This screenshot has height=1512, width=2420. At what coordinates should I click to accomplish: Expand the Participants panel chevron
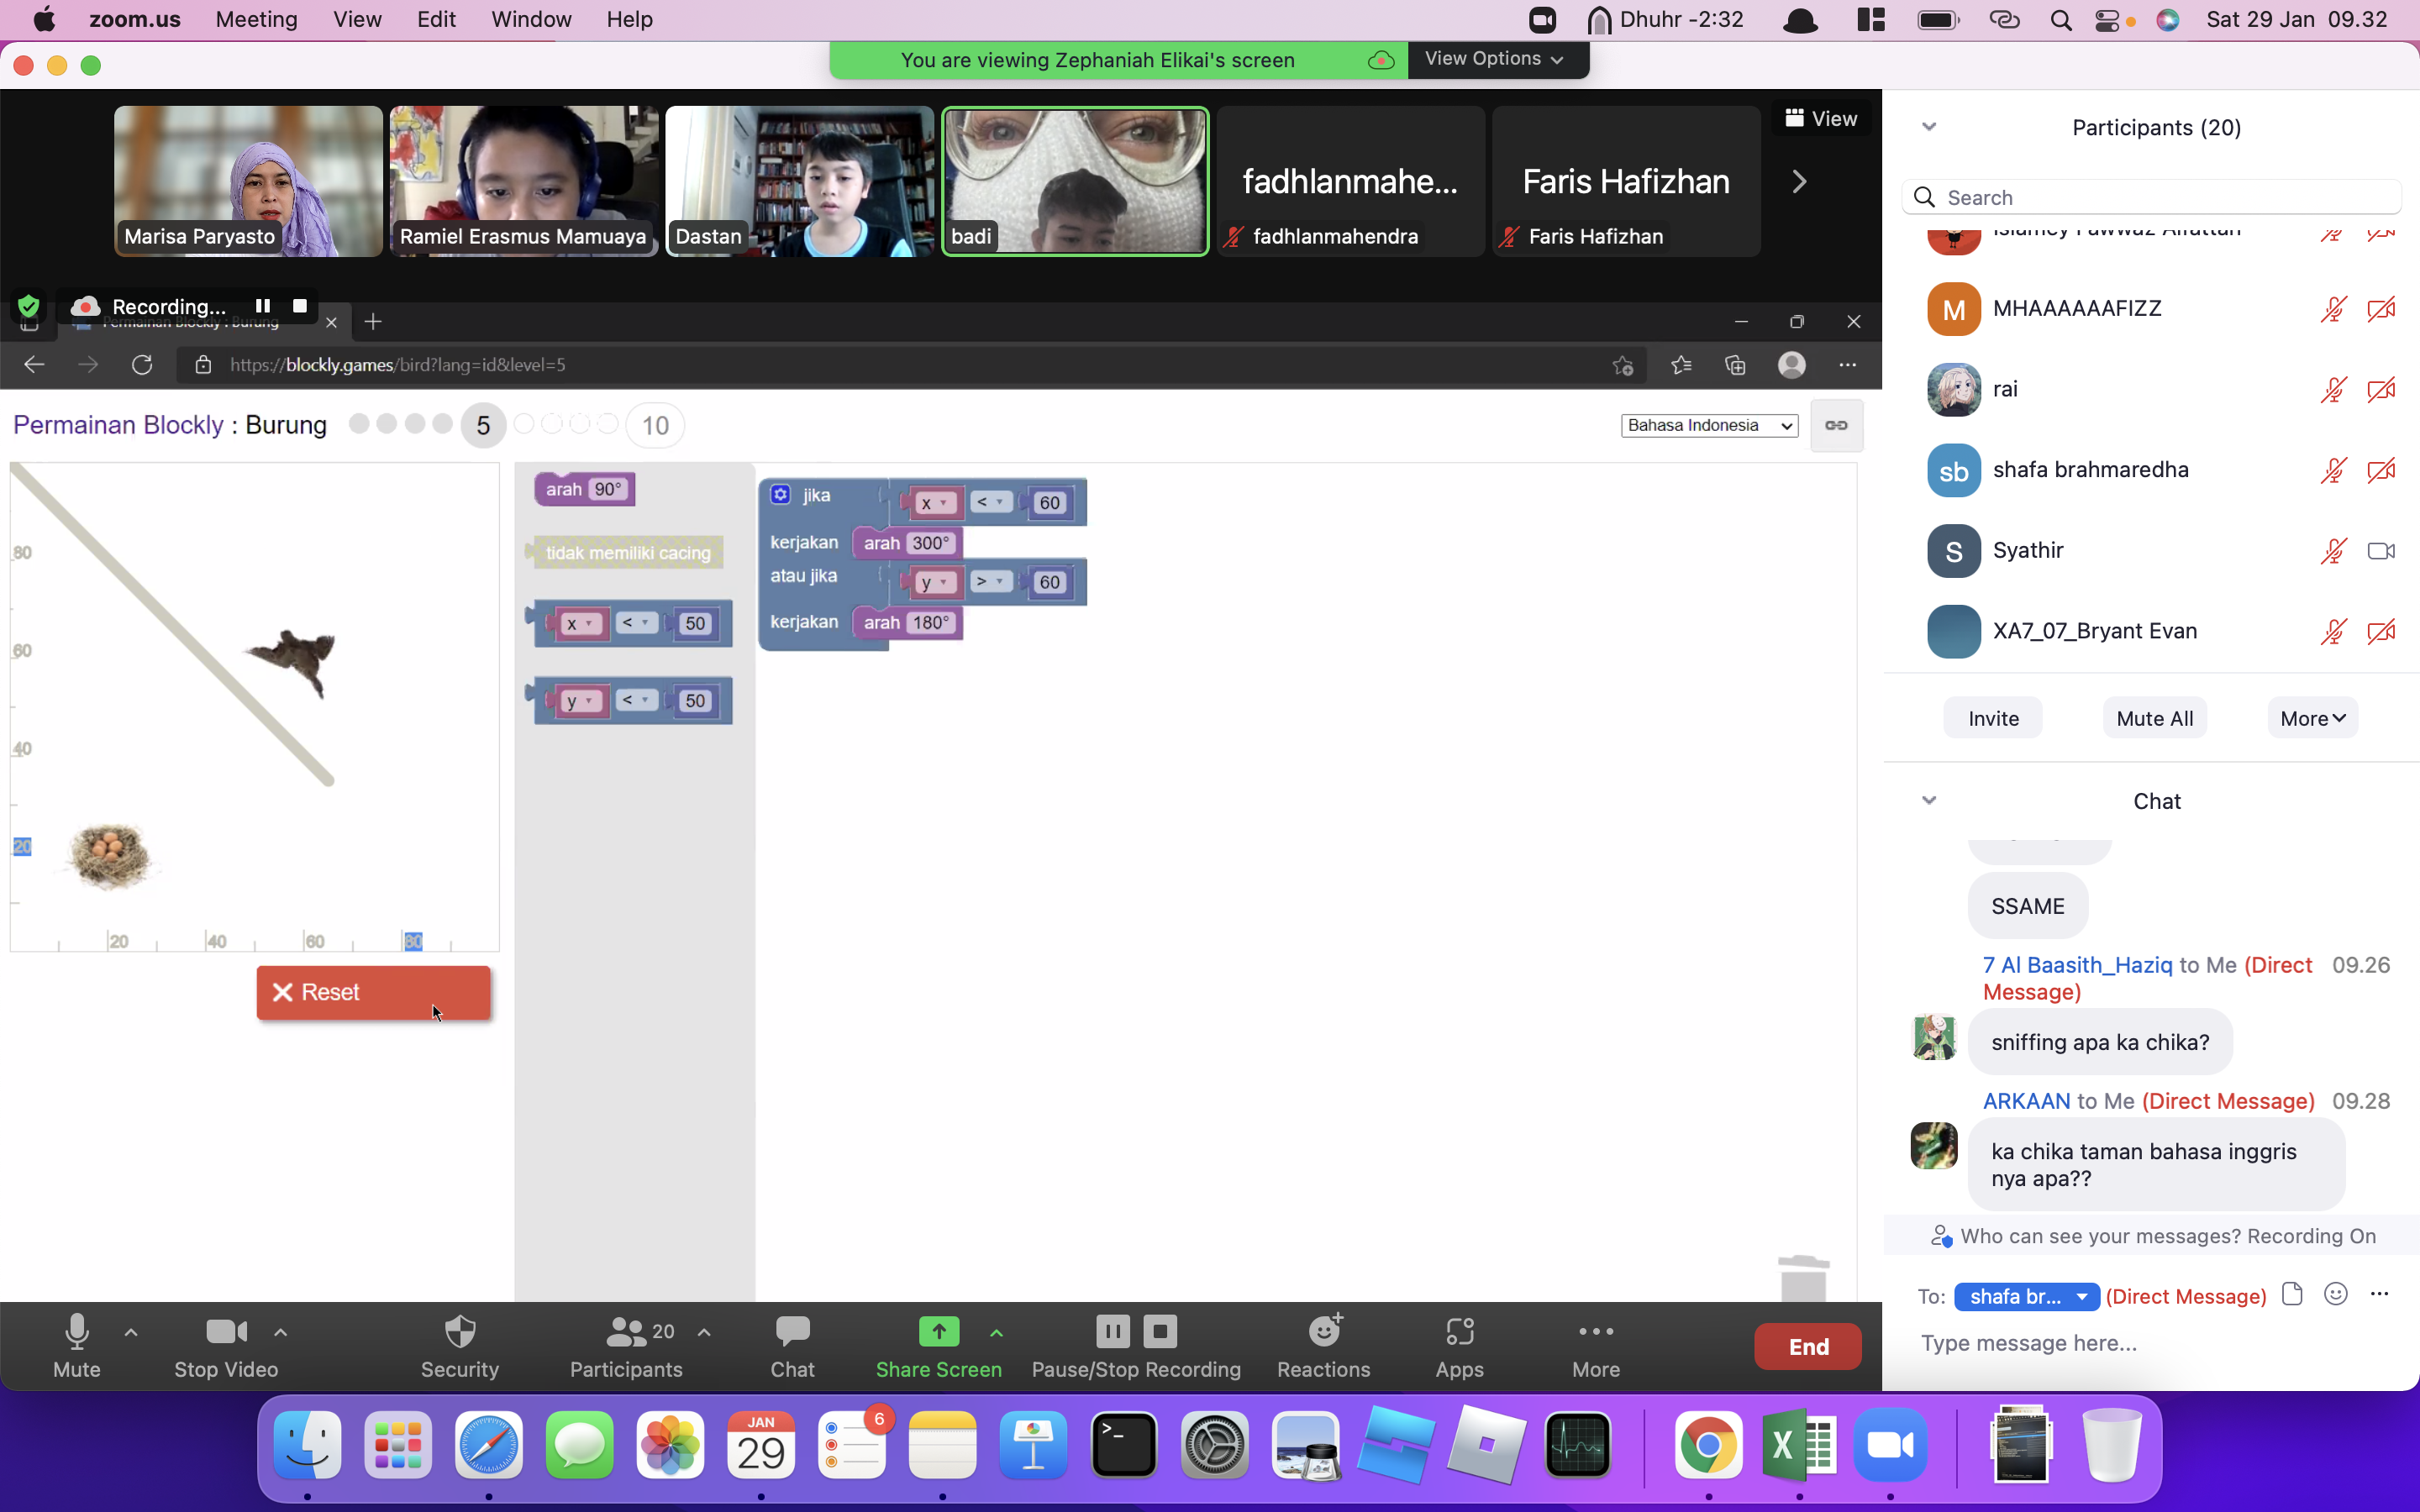(1928, 125)
